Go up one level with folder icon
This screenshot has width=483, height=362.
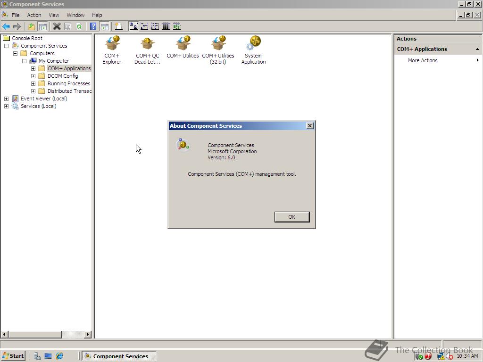pyautogui.click(x=32, y=26)
